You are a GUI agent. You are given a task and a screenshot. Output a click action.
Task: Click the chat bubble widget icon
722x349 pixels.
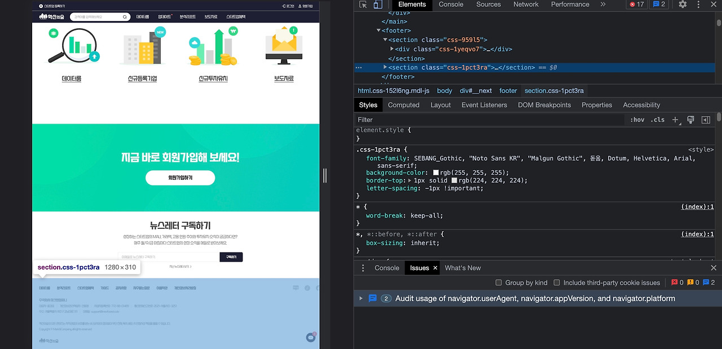[311, 337]
